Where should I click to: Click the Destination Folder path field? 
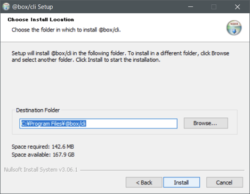click(x=98, y=124)
